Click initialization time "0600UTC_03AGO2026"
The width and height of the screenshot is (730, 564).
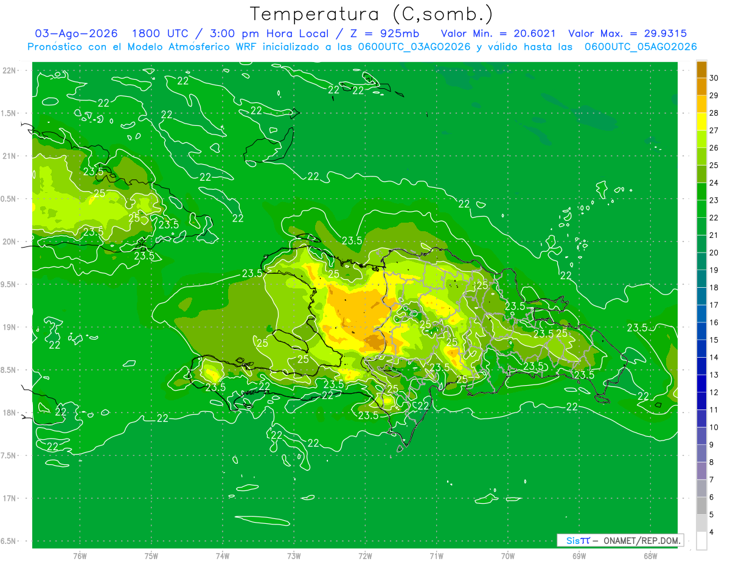pyautogui.click(x=413, y=47)
